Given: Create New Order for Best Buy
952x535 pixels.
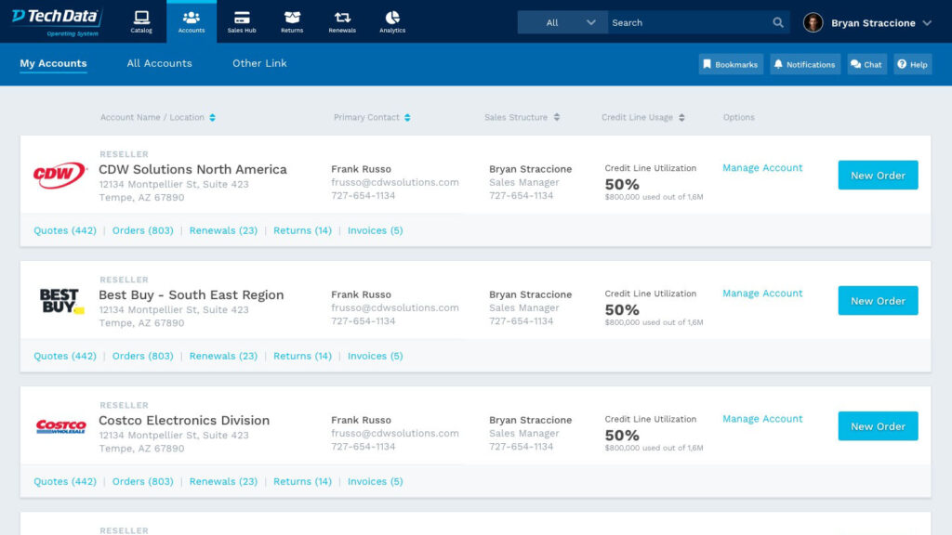Looking at the screenshot, I should 878,301.
